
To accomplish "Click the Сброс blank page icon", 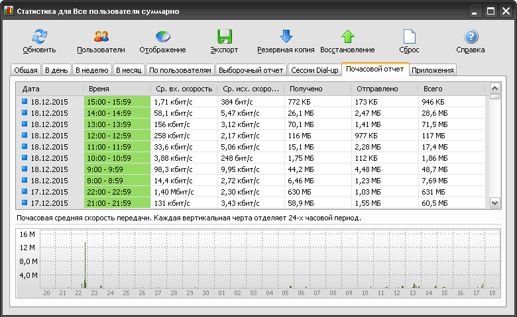I will click(x=409, y=36).
